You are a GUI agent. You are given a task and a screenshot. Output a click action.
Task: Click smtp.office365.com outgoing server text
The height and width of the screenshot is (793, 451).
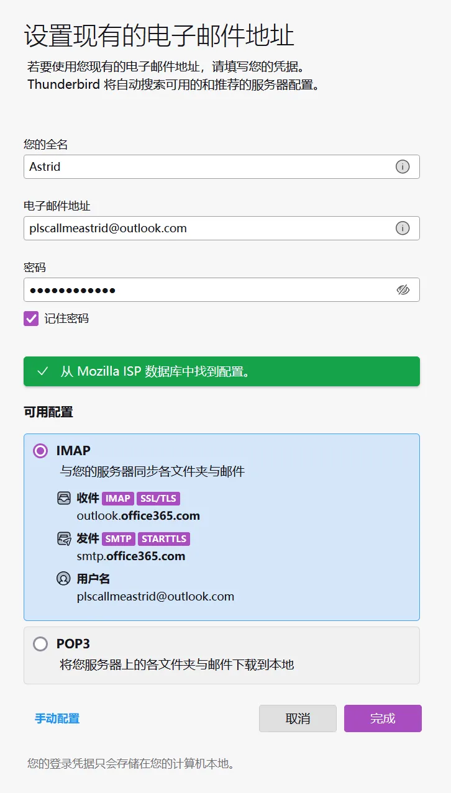point(131,556)
